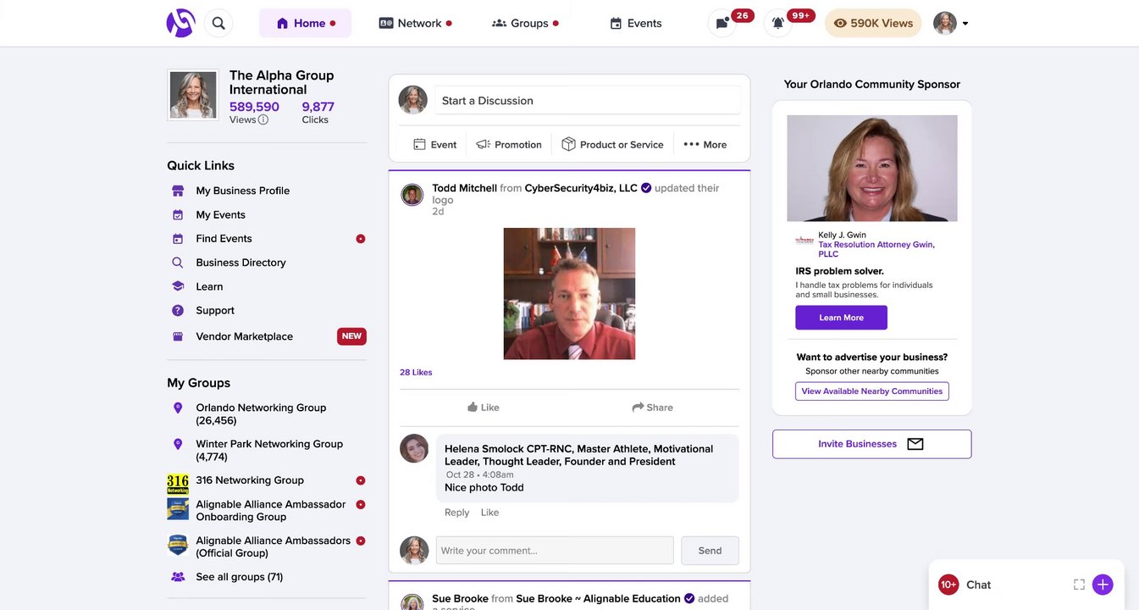Click the Promotion megaphone option
Image resolution: width=1139 pixels, height=610 pixels.
pyautogui.click(x=509, y=145)
